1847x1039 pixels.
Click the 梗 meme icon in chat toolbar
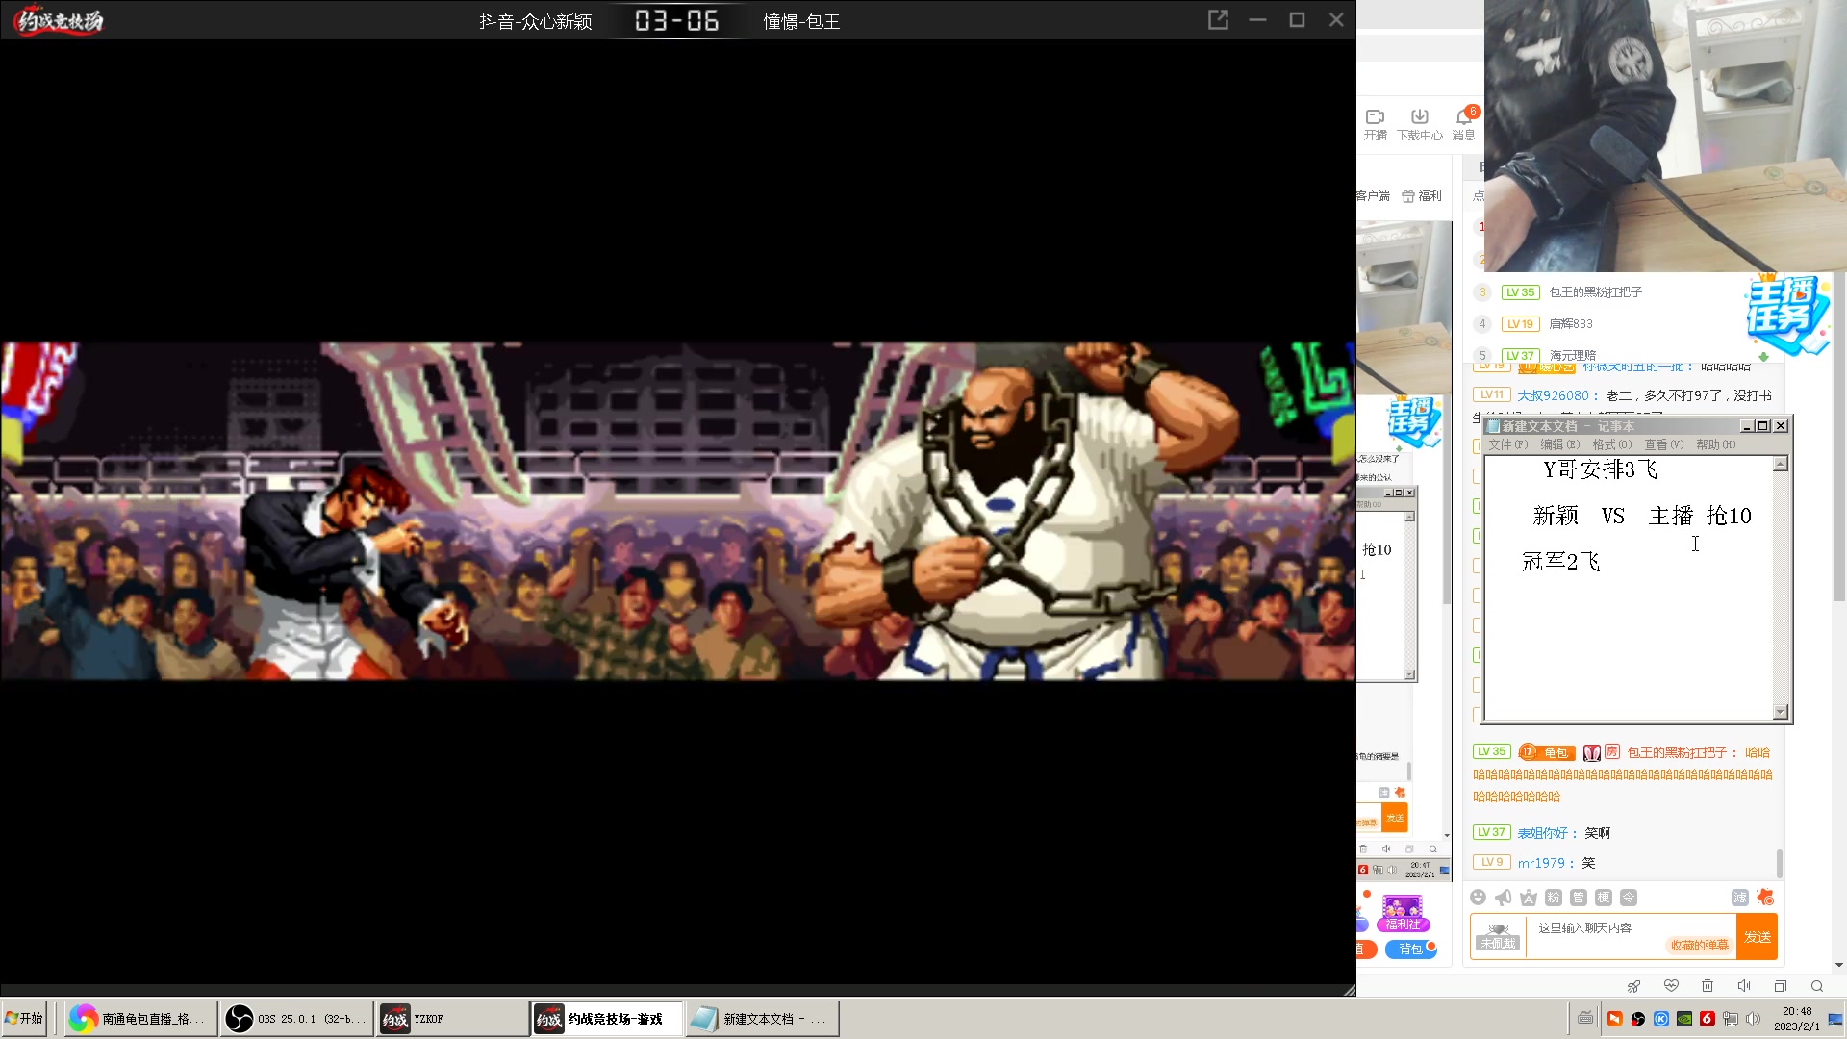pos(1604,898)
